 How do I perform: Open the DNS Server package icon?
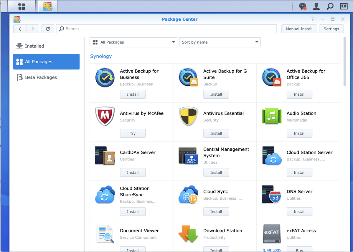[x=271, y=195]
